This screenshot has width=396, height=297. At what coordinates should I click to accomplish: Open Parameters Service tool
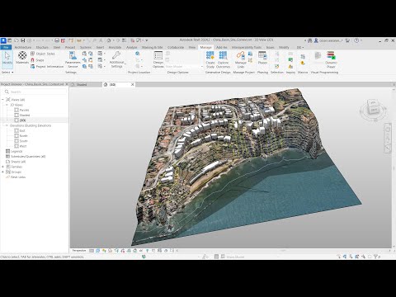pyautogui.click(x=73, y=60)
